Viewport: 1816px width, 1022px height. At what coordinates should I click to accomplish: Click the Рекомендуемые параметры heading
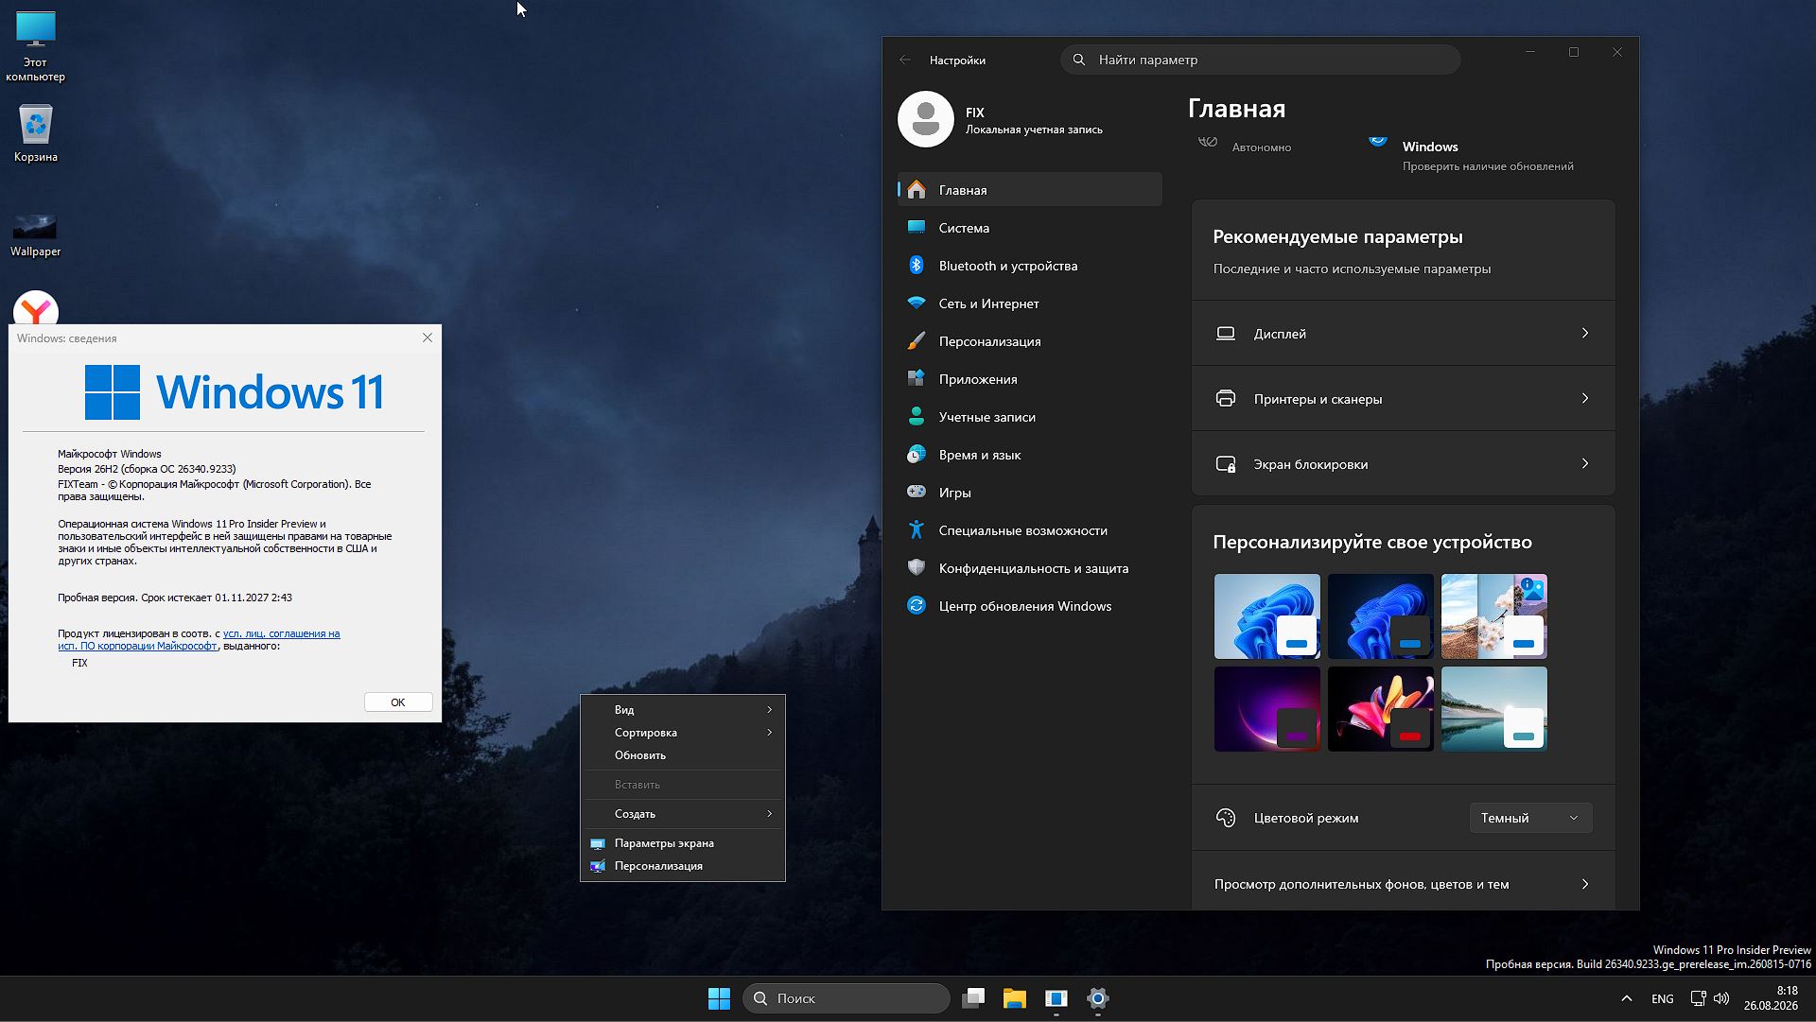coord(1337,237)
